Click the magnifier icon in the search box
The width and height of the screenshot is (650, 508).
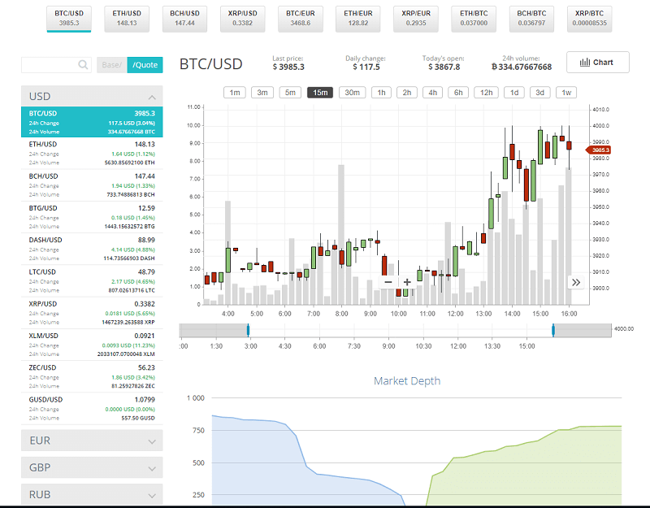(84, 64)
